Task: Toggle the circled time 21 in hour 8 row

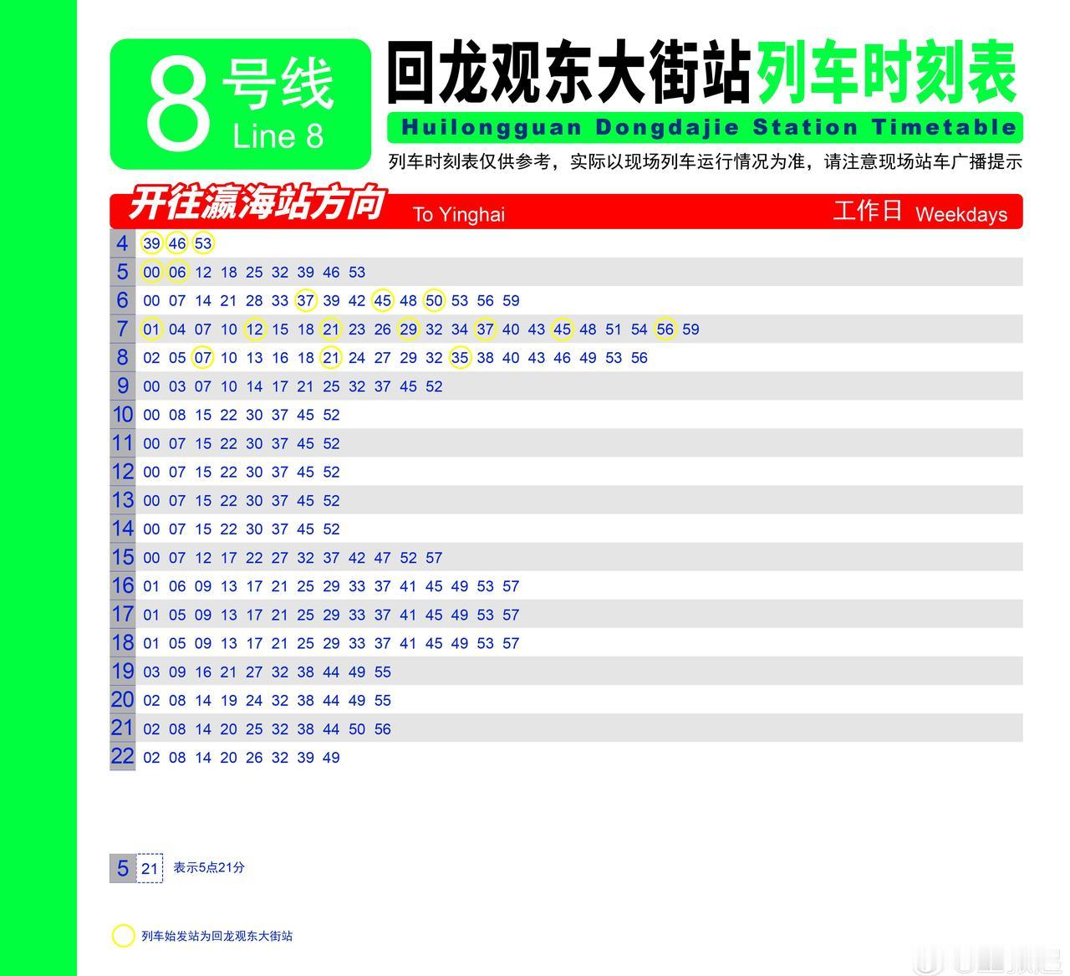Action: tap(331, 357)
